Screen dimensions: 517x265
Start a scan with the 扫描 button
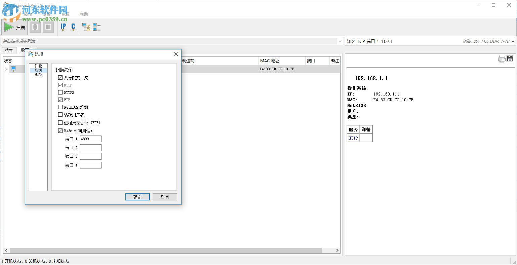pos(15,27)
